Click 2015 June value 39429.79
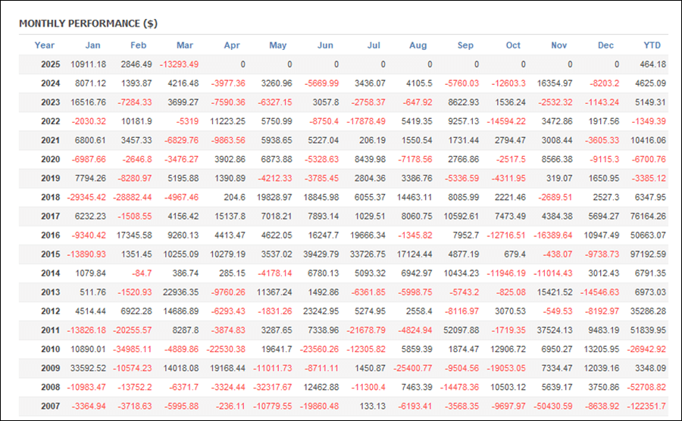The height and width of the screenshot is (421, 682). pos(321,254)
